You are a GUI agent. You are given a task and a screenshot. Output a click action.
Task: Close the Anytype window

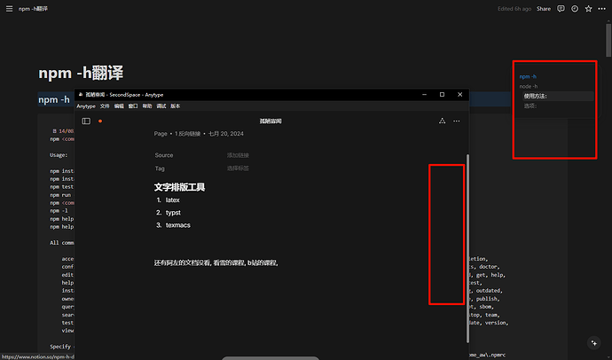[x=459, y=94]
